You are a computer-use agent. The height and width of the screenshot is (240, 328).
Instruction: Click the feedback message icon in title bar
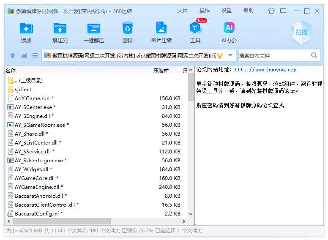(283, 11)
